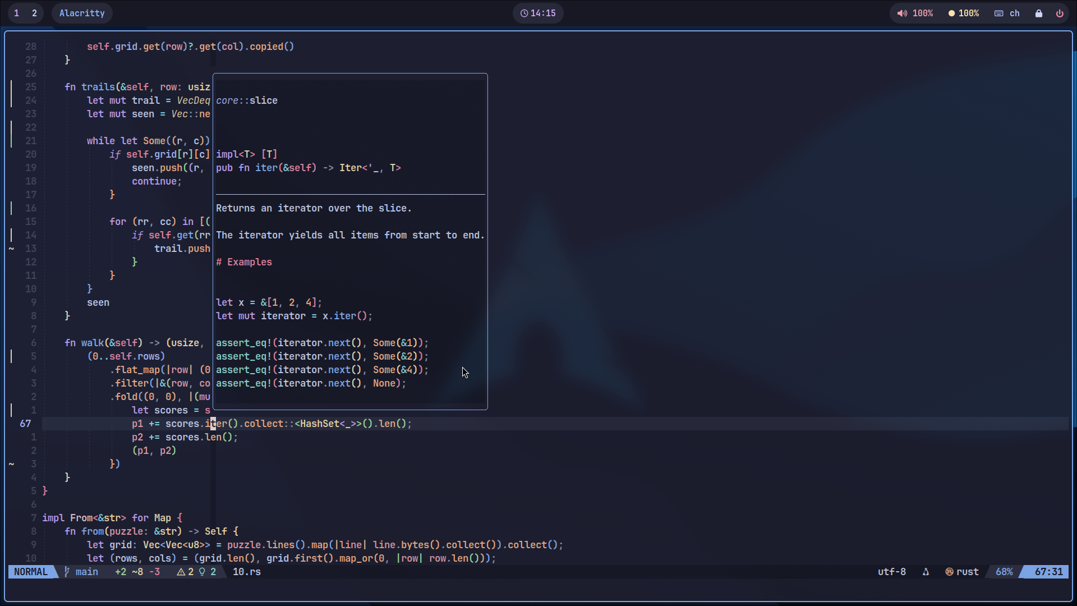Click the NORMAL mode indicator

pos(31,572)
